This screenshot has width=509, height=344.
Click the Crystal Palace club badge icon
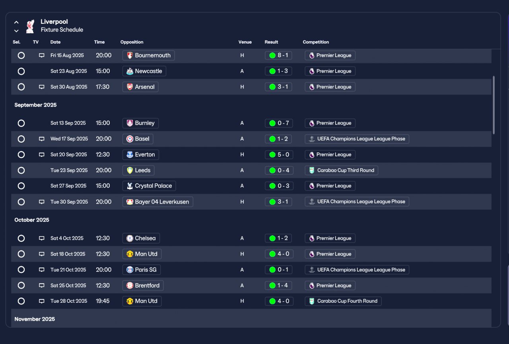click(130, 186)
